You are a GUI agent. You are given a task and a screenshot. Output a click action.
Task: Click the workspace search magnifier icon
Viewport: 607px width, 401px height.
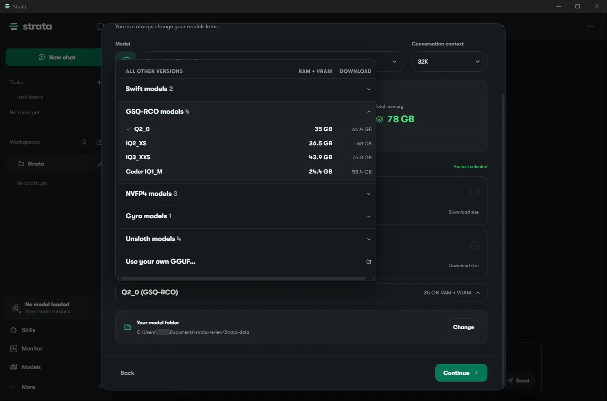[84, 142]
